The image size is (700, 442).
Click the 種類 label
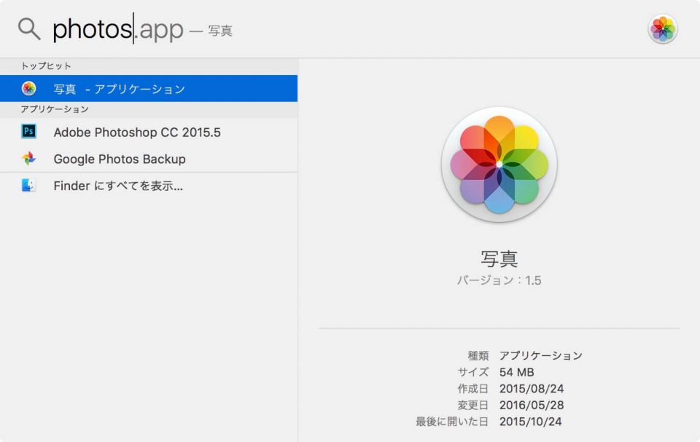478,355
